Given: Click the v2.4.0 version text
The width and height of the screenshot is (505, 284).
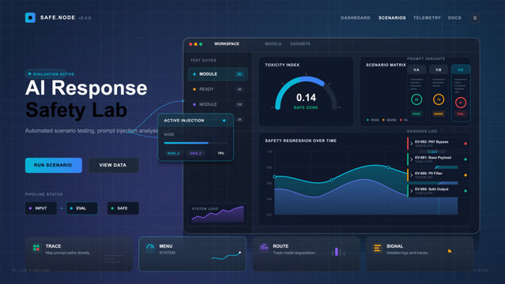Looking at the screenshot, I should click(x=85, y=18).
